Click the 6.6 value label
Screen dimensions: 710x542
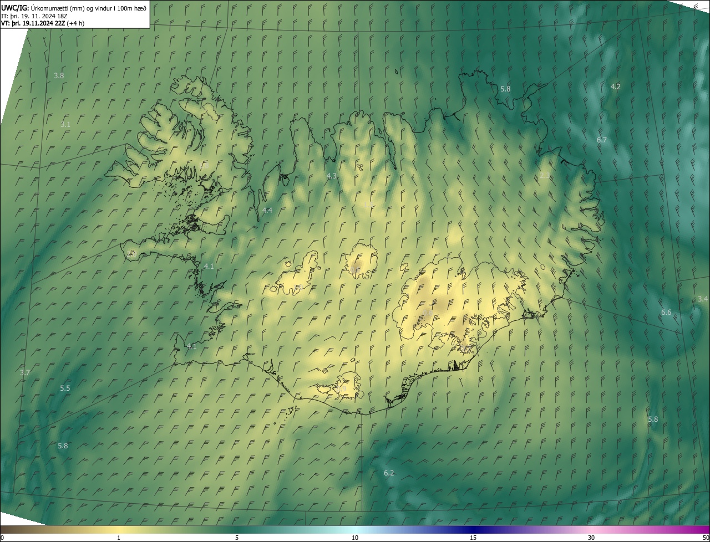666,313
